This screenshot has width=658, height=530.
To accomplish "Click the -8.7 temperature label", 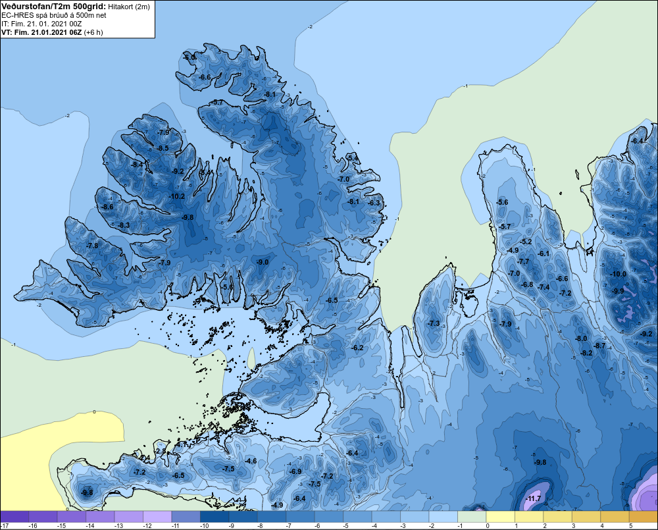I will pos(599,346).
